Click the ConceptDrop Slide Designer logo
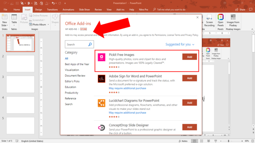The height and width of the screenshot is (143, 255). tap(101, 128)
